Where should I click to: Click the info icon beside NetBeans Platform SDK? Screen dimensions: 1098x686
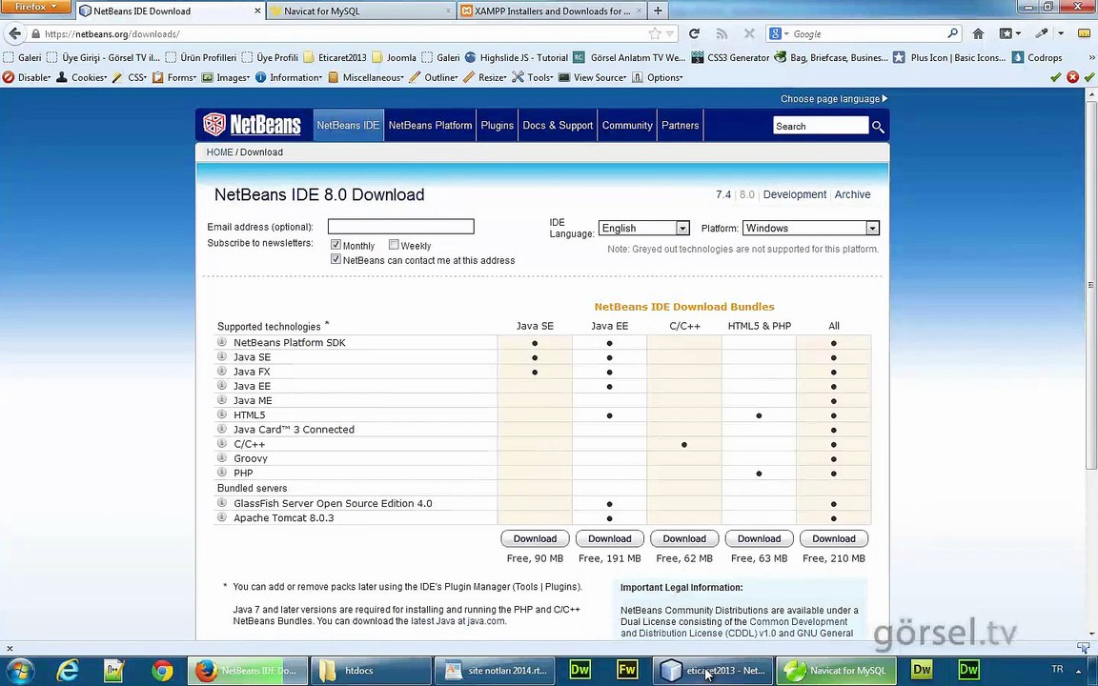coord(222,342)
